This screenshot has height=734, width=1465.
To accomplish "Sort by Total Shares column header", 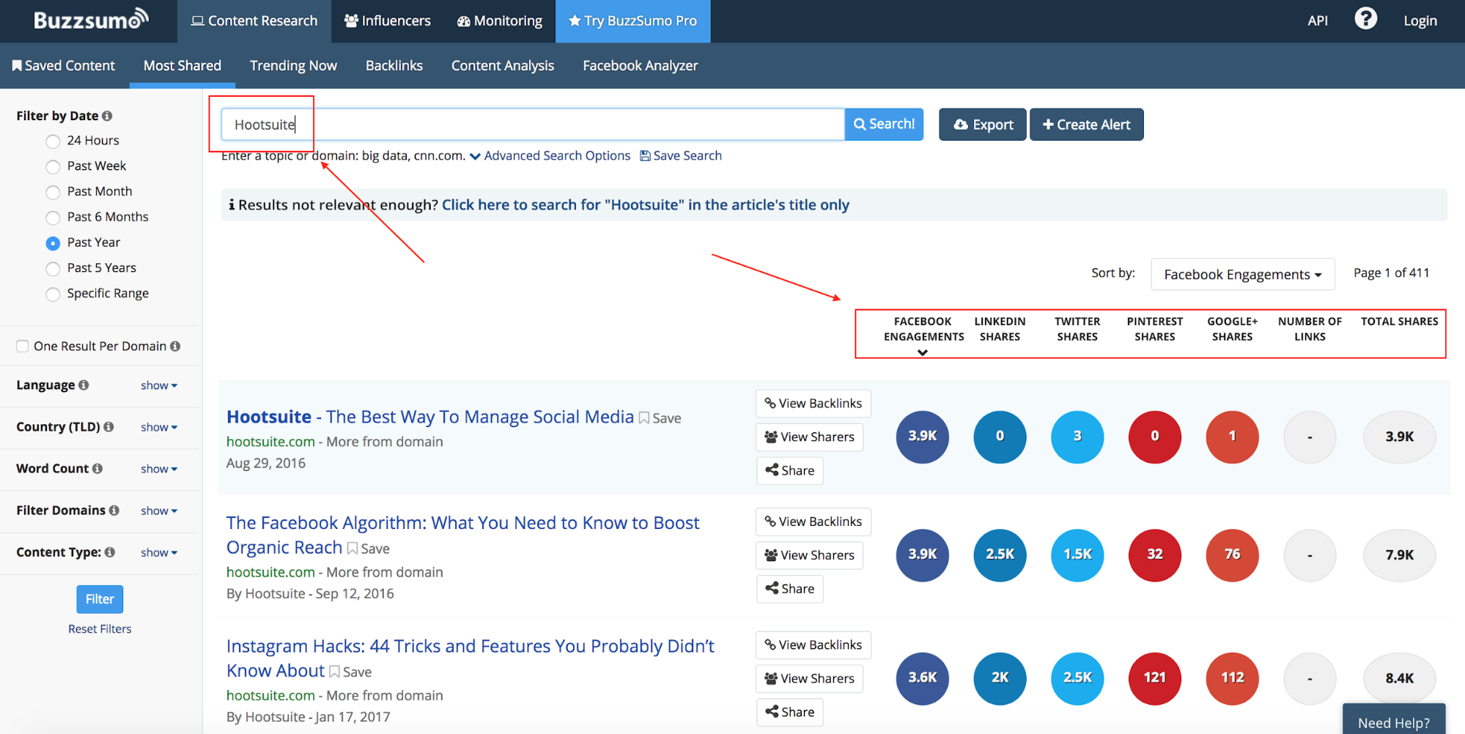I will (1400, 322).
